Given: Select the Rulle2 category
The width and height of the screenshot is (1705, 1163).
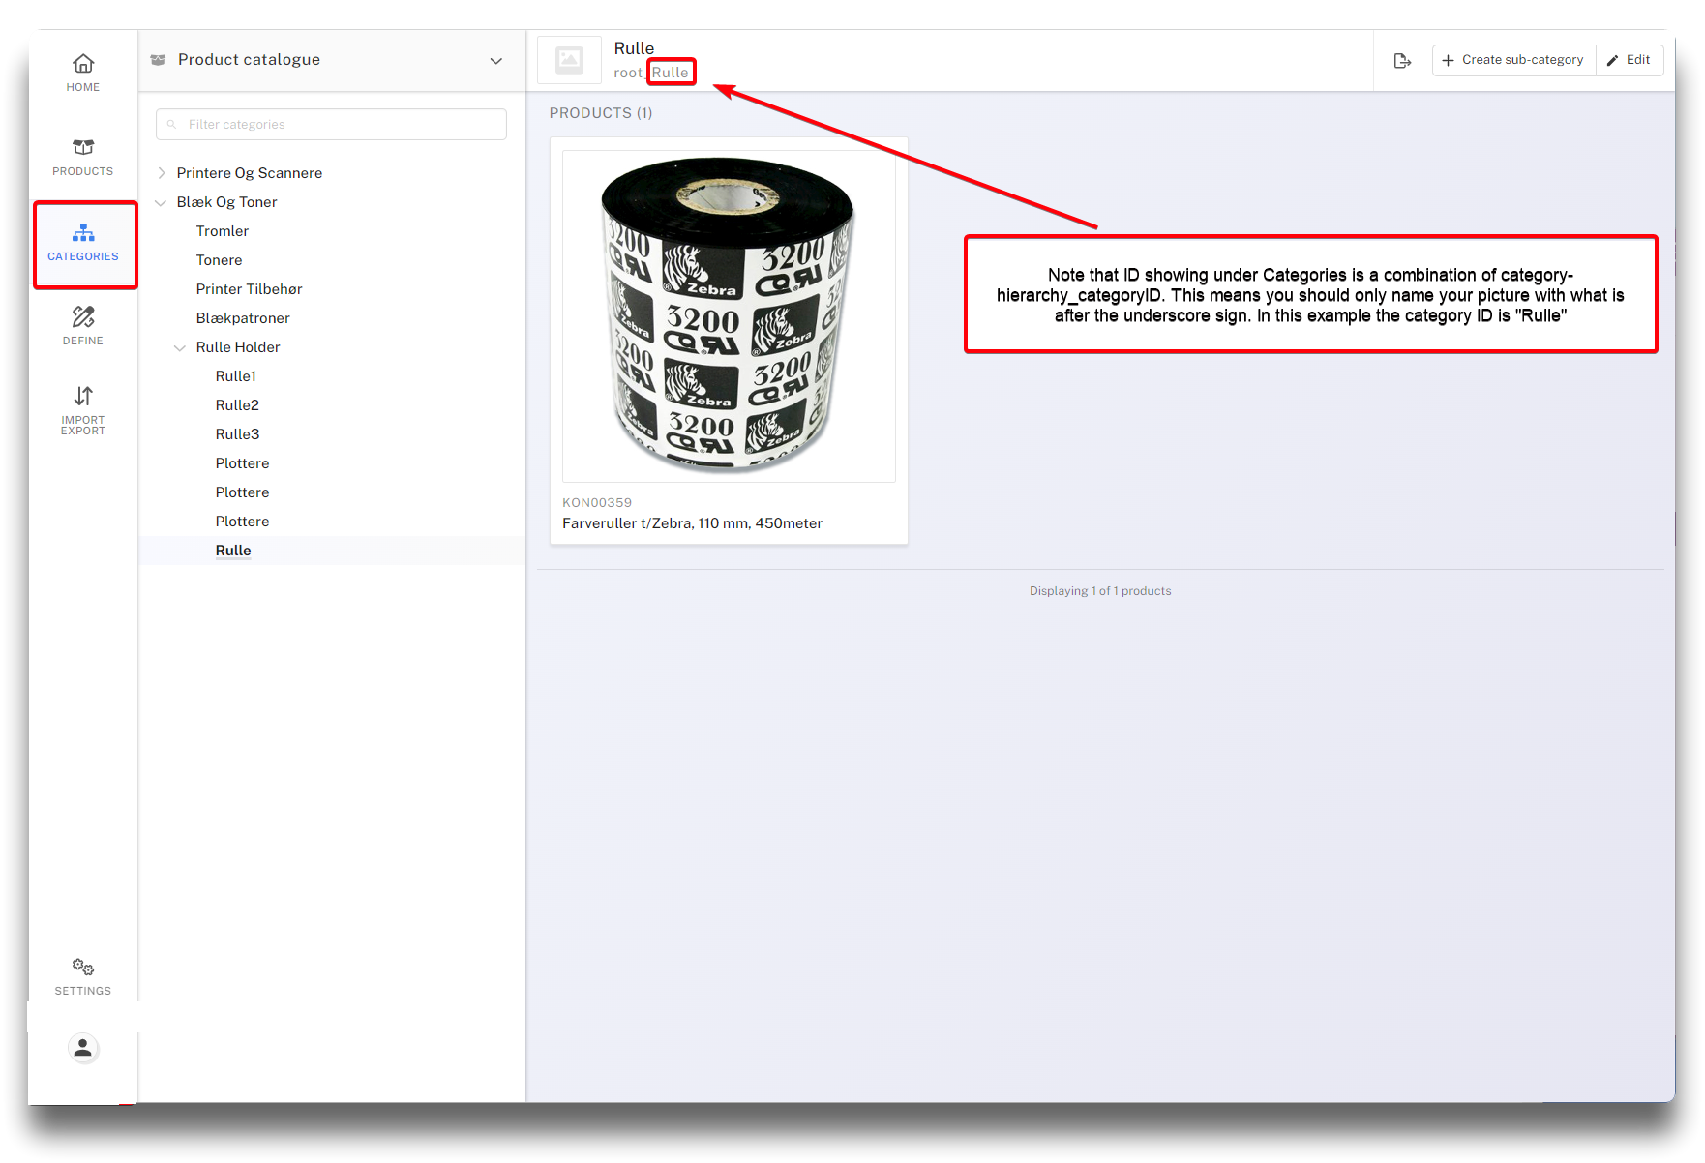Looking at the screenshot, I should click(237, 405).
